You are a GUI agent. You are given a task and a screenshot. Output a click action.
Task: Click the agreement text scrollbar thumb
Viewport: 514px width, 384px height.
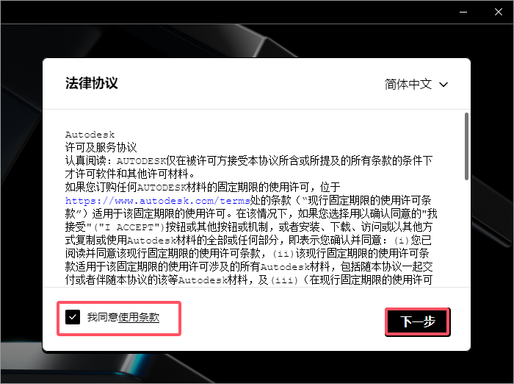466,146
